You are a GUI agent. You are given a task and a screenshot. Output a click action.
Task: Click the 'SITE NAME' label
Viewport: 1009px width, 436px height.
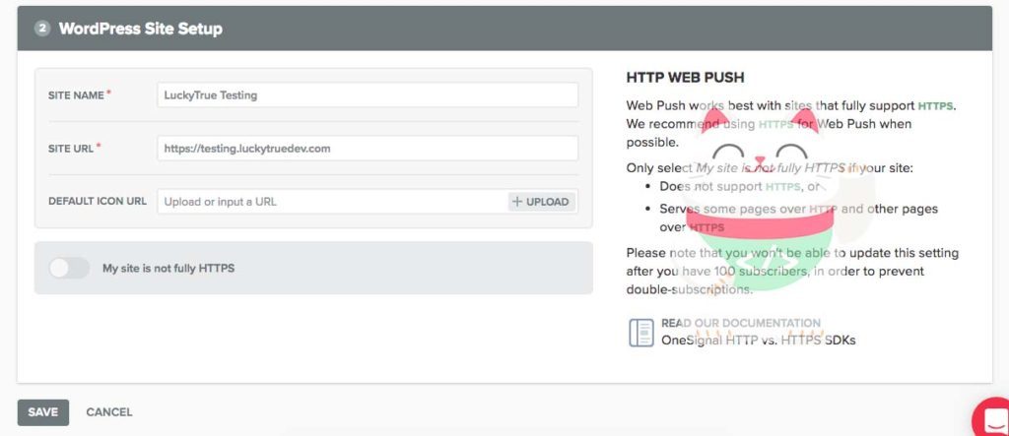(x=76, y=95)
